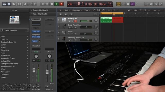Click the add track plus button
This screenshot has width=165, height=92.
(x=61, y=14)
